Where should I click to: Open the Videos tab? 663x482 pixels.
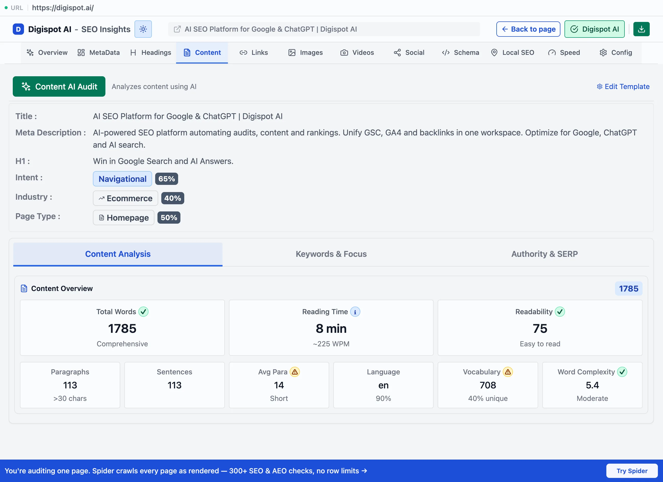point(357,53)
